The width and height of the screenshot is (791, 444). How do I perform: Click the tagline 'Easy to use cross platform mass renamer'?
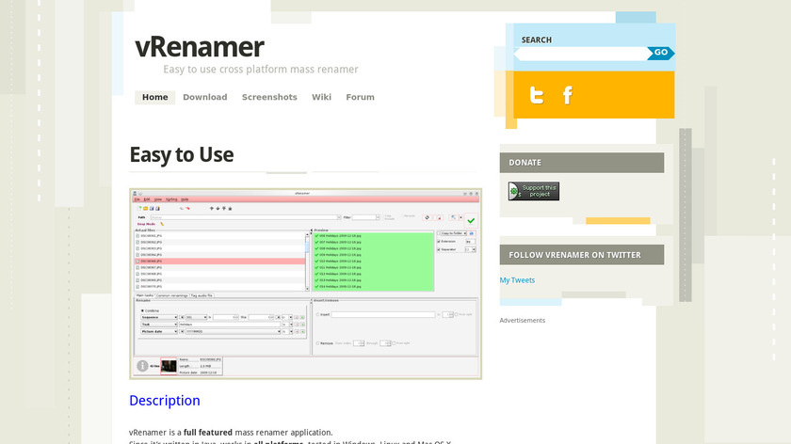pos(260,69)
